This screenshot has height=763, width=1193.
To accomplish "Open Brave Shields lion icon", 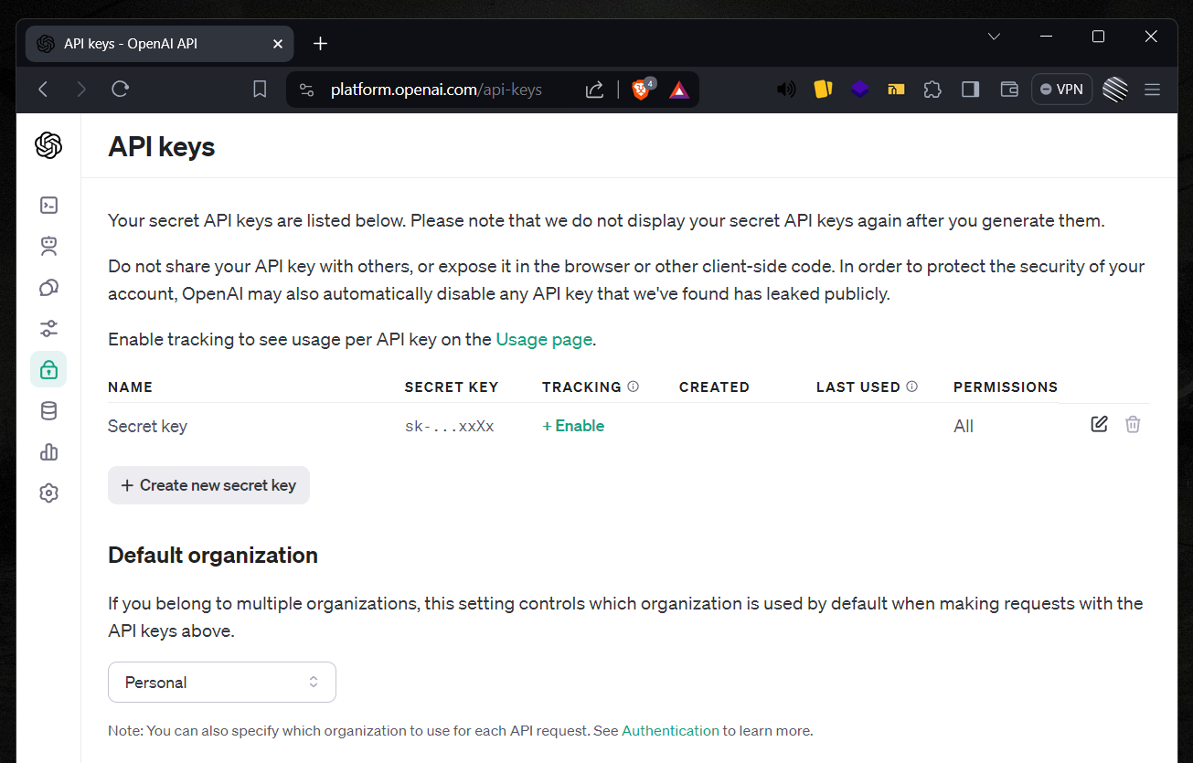I will pos(644,89).
